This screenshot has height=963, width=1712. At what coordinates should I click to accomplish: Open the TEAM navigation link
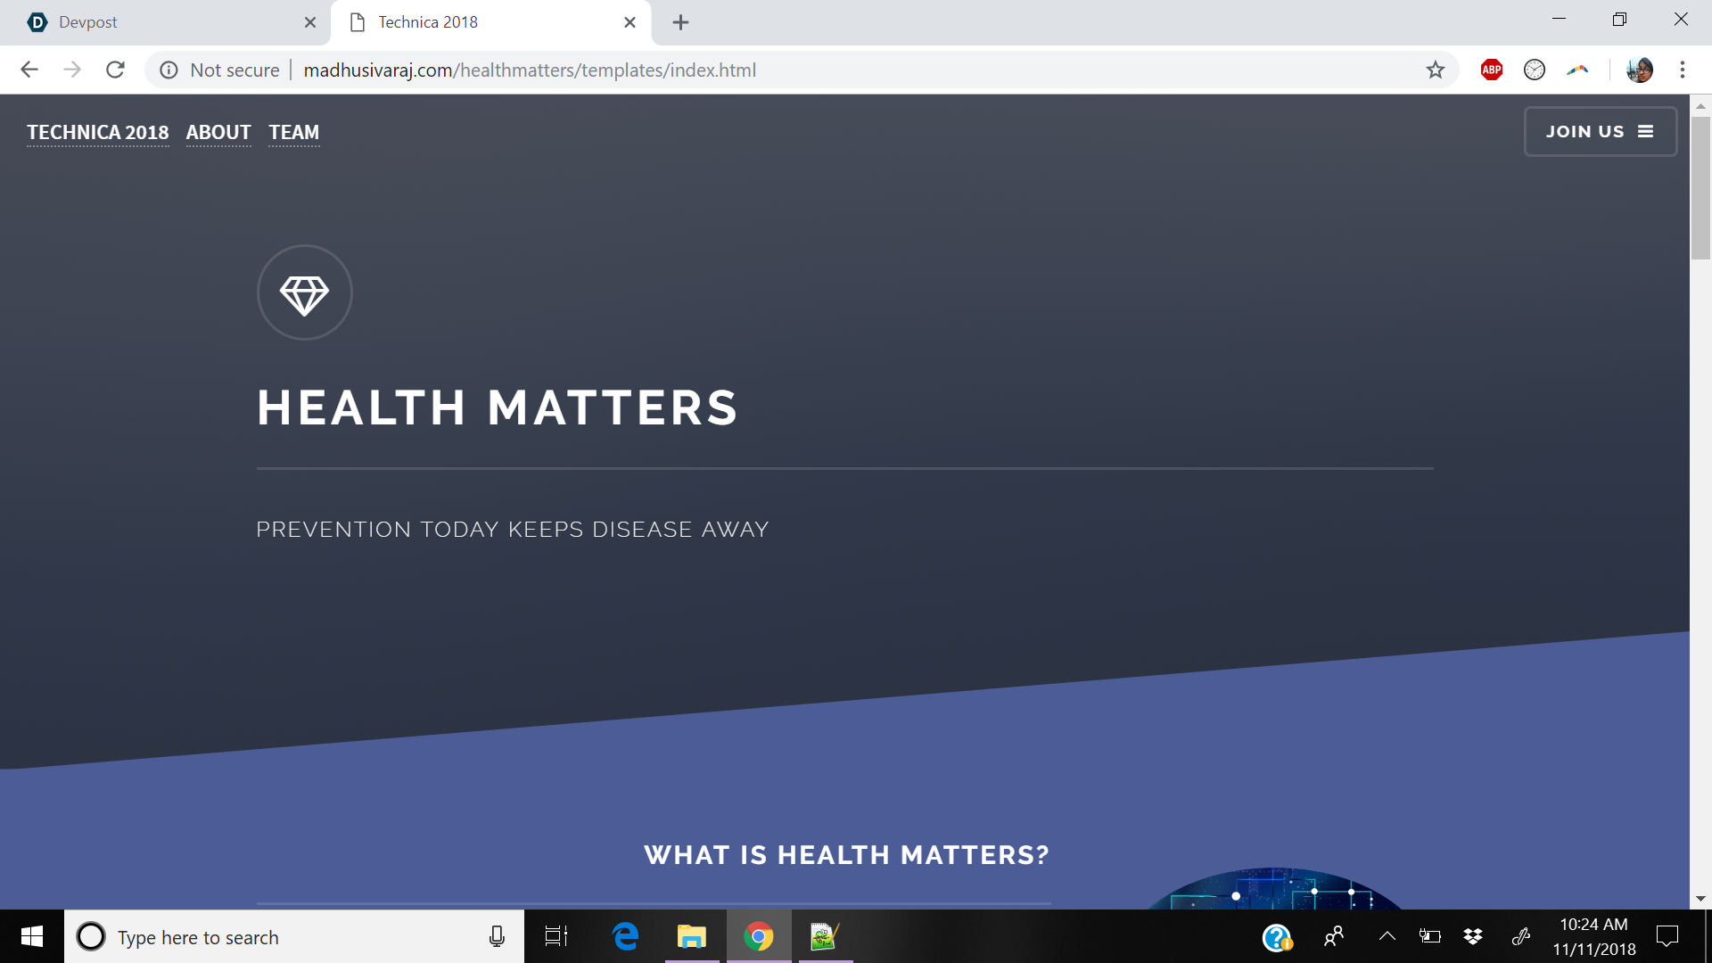(293, 132)
